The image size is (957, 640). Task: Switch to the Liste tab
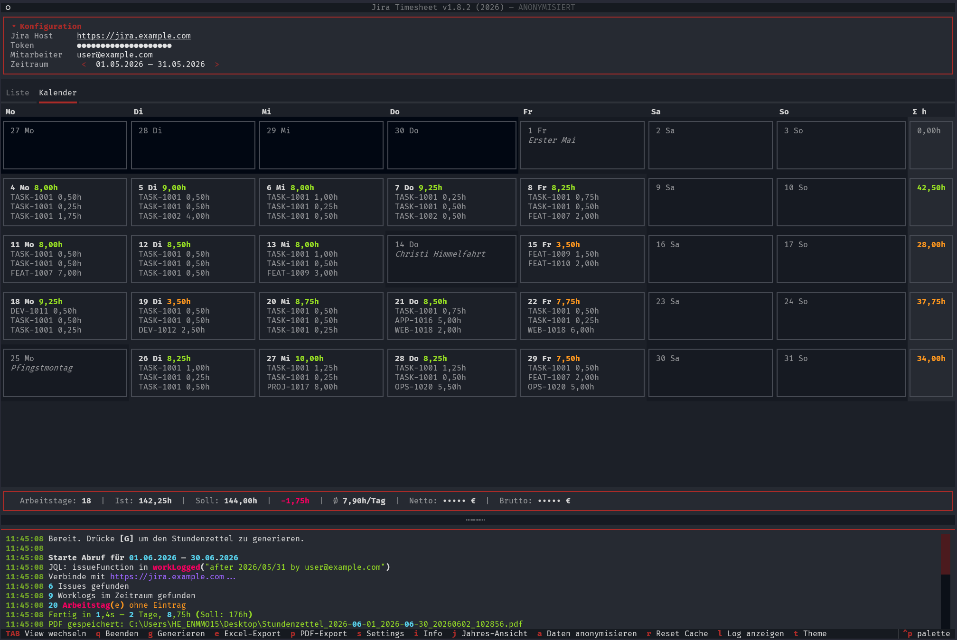coord(18,93)
